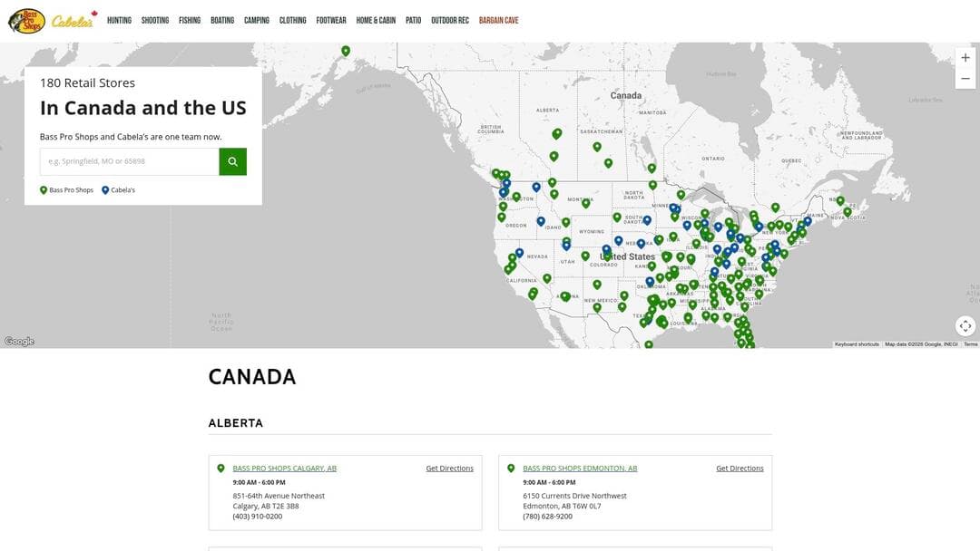Click the Google logo on the map
980x551 pixels.
point(18,341)
